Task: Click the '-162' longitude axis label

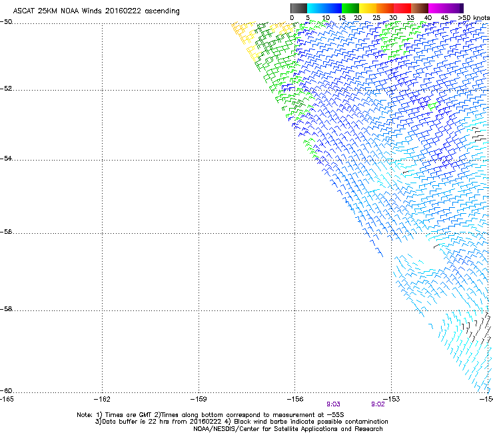Action: pos(102,399)
